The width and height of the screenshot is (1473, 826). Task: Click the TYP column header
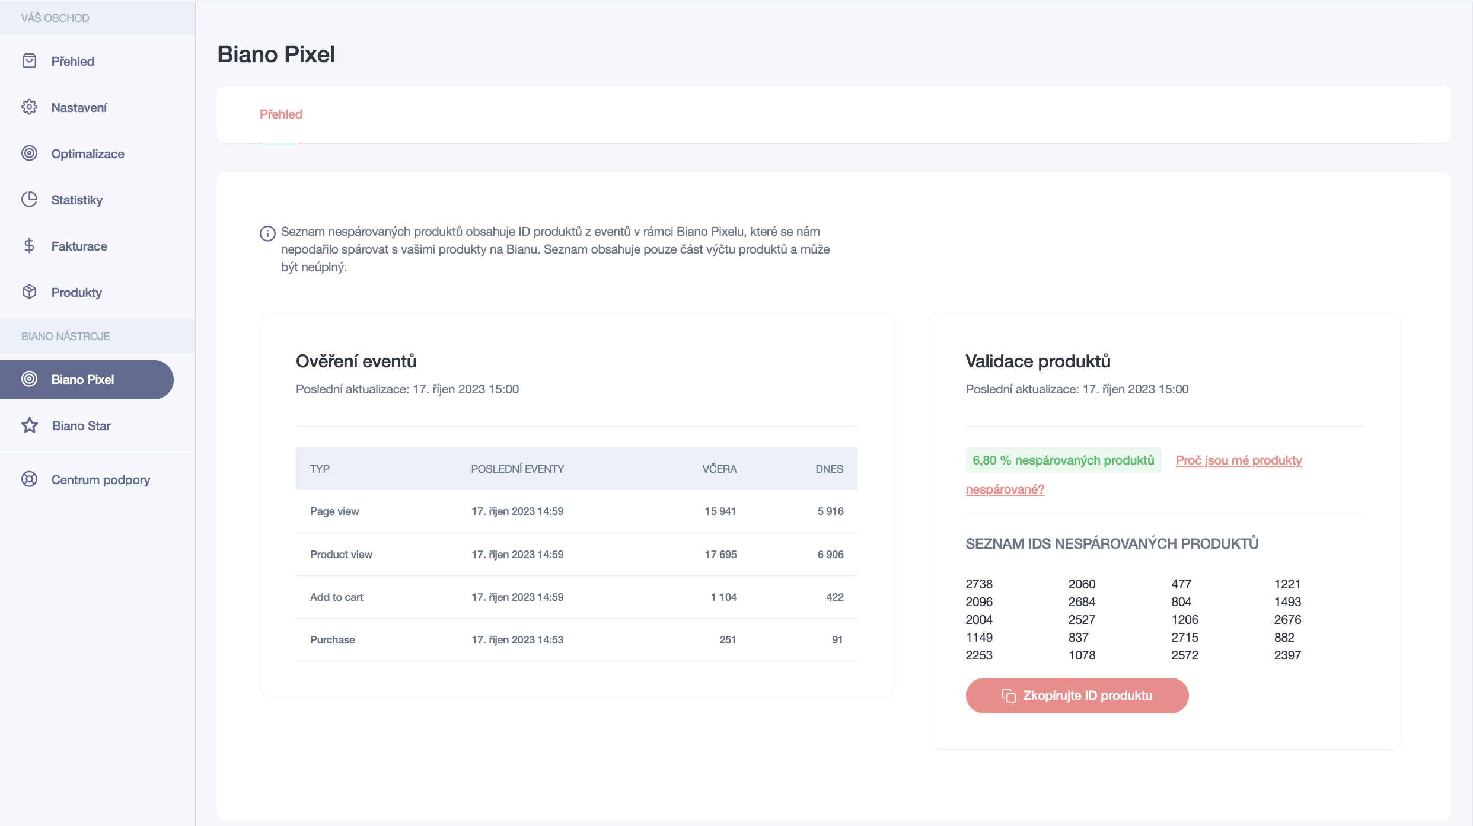coord(320,469)
